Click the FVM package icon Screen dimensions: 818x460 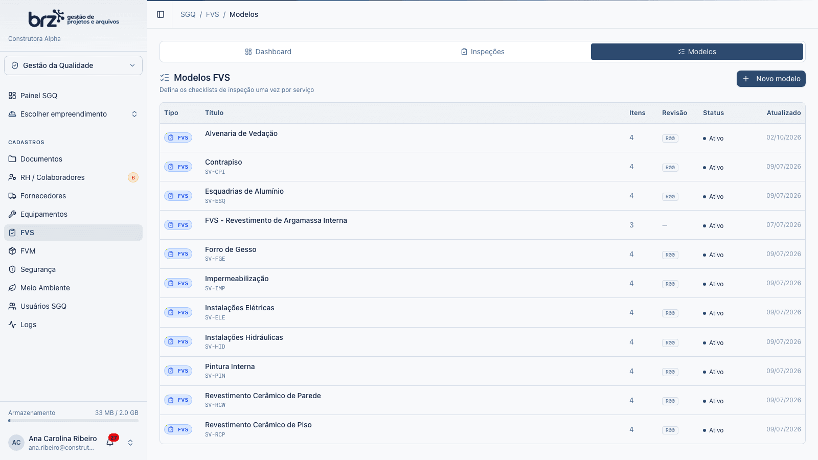[x=12, y=251]
